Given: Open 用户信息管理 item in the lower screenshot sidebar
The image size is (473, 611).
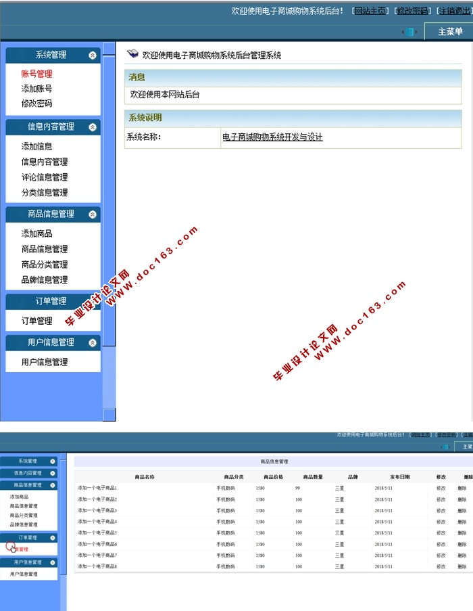Looking at the screenshot, I should [x=24, y=574].
